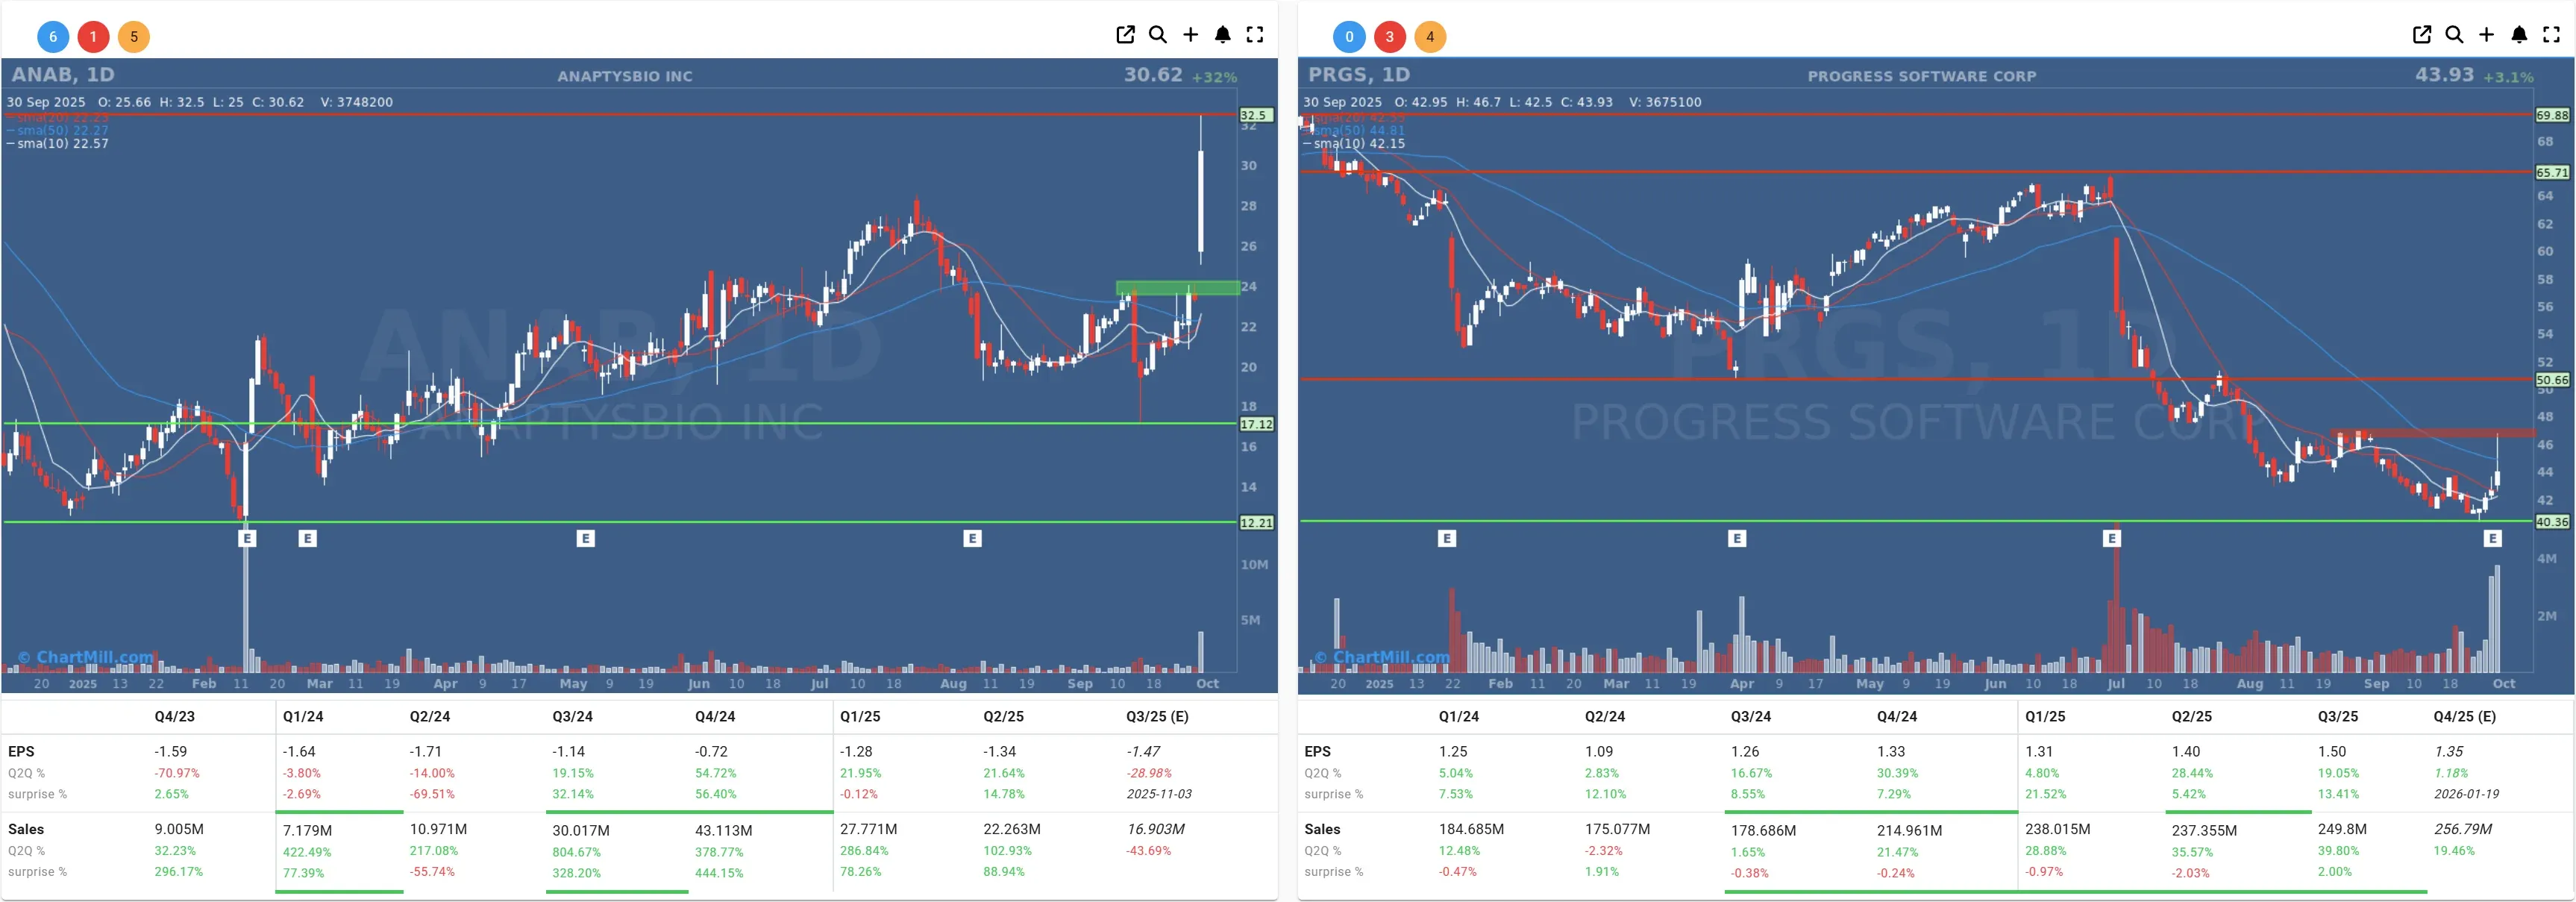Expand ANAB chart to fullscreen

[x=1255, y=35]
